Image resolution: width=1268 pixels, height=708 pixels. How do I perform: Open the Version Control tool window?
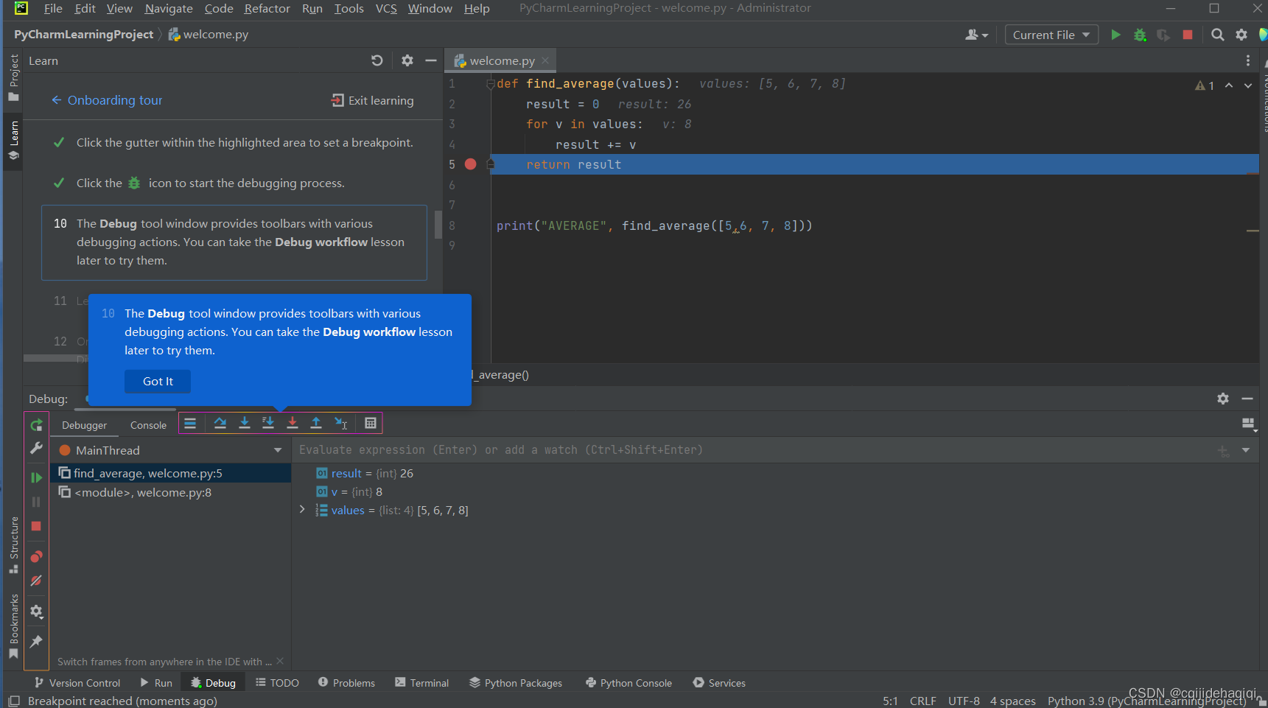pyautogui.click(x=77, y=683)
